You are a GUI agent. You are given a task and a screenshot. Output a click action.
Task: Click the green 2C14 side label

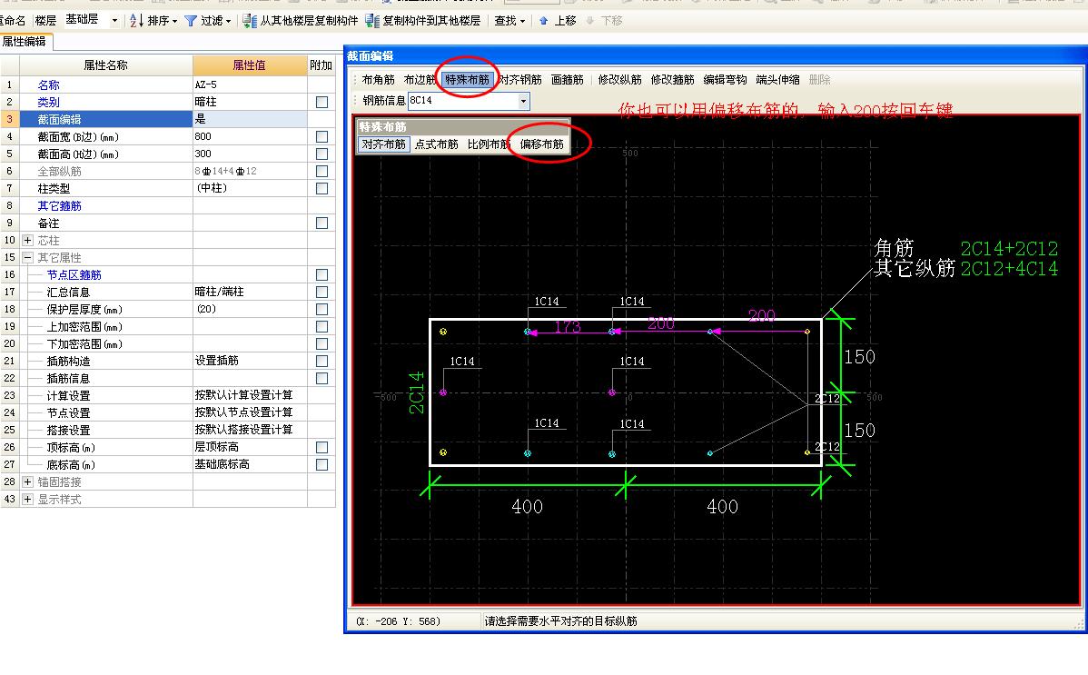(416, 393)
